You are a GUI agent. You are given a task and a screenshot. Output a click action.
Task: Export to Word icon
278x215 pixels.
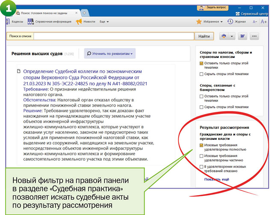coord(243,36)
